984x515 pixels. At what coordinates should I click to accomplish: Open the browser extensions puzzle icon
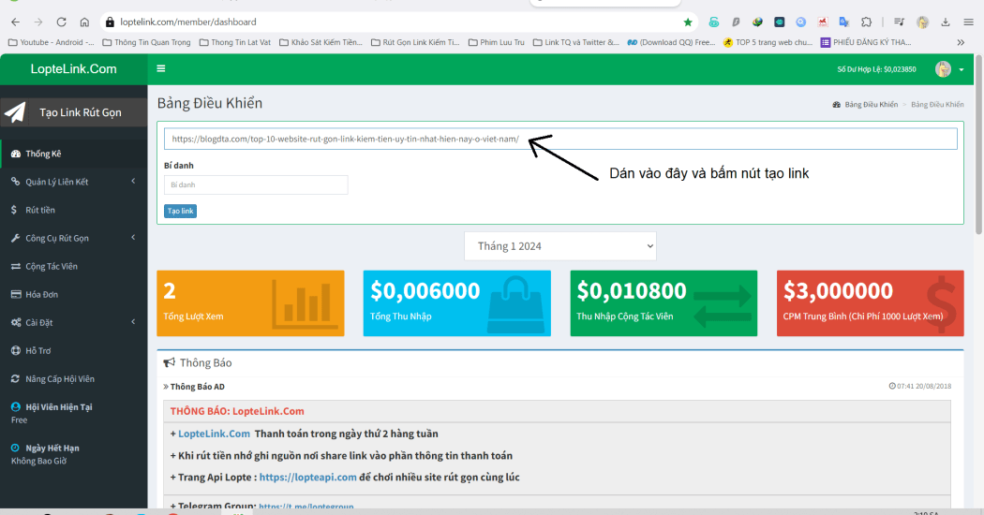pyautogui.click(x=866, y=22)
